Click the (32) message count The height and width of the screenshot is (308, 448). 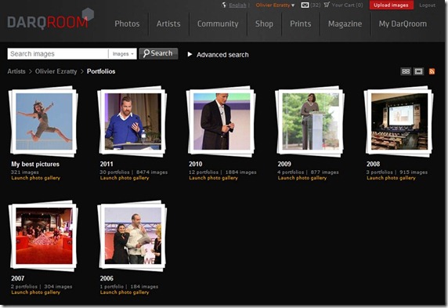click(315, 5)
